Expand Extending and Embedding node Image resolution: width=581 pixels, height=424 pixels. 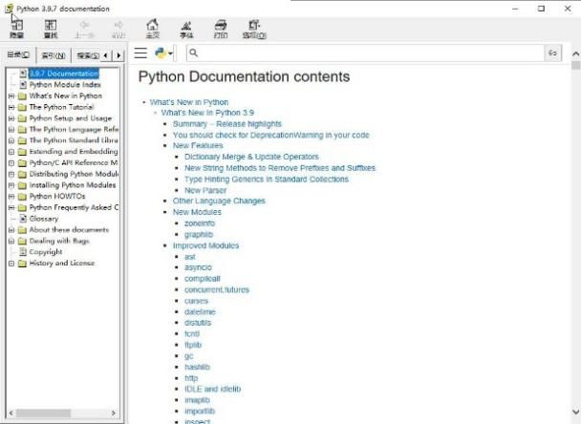tap(11, 152)
